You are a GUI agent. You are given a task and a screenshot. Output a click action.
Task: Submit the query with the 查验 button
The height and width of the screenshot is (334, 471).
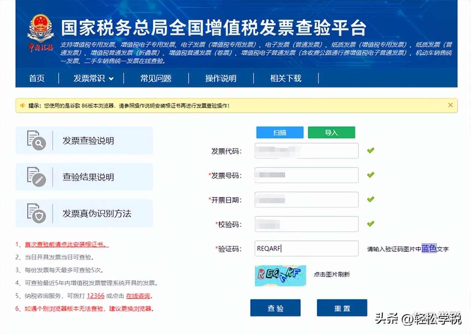click(x=275, y=308)
